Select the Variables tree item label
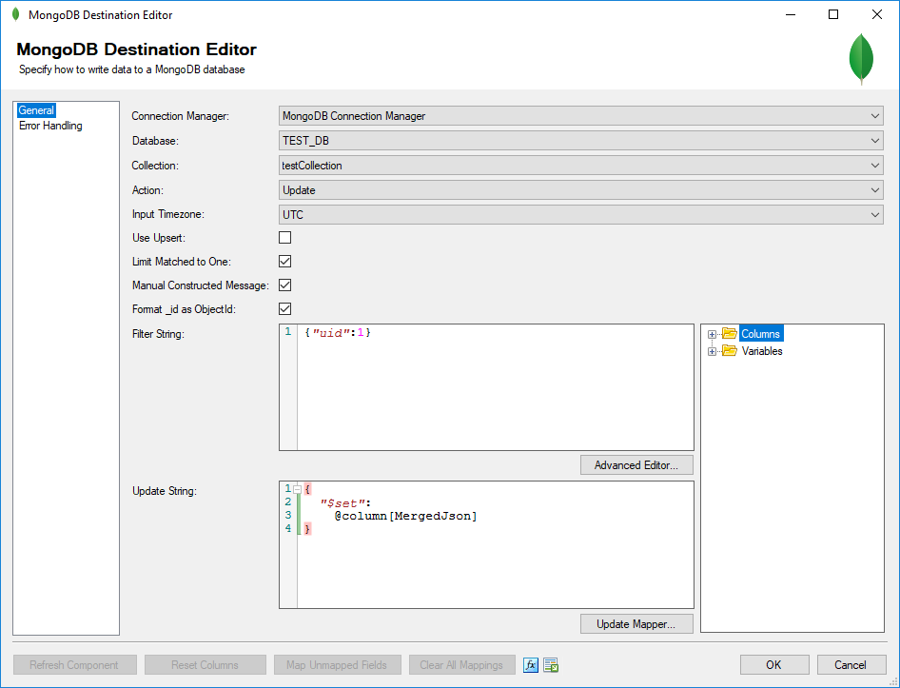Viewport: 900px width, 688px height. coord(762,351)
